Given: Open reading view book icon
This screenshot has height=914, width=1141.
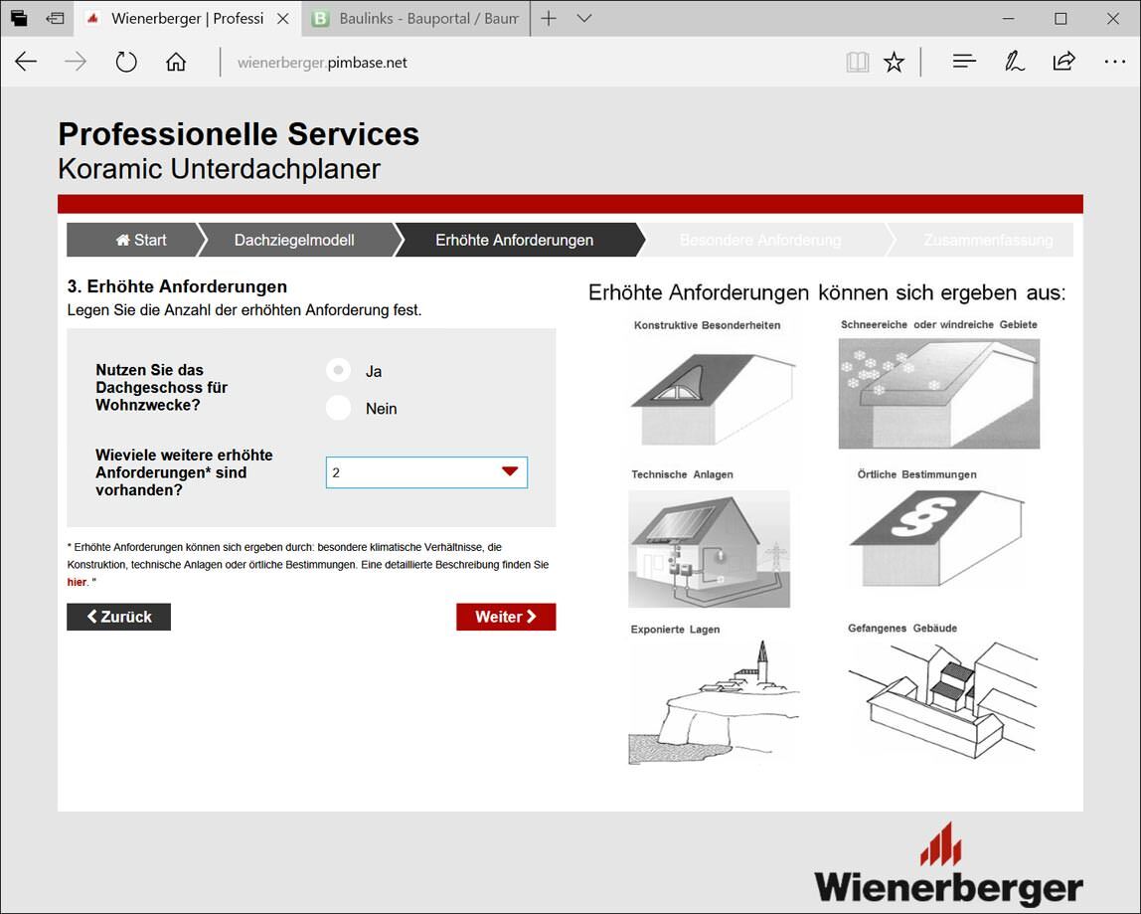Looking at the screenshot, I should (x=857, y=62).
